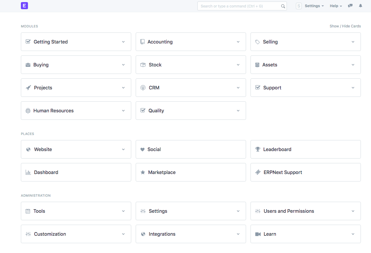This screenshot has height=253, width=371.
Task: Click the ERPNext Support ticket icon
Action: 258,172
